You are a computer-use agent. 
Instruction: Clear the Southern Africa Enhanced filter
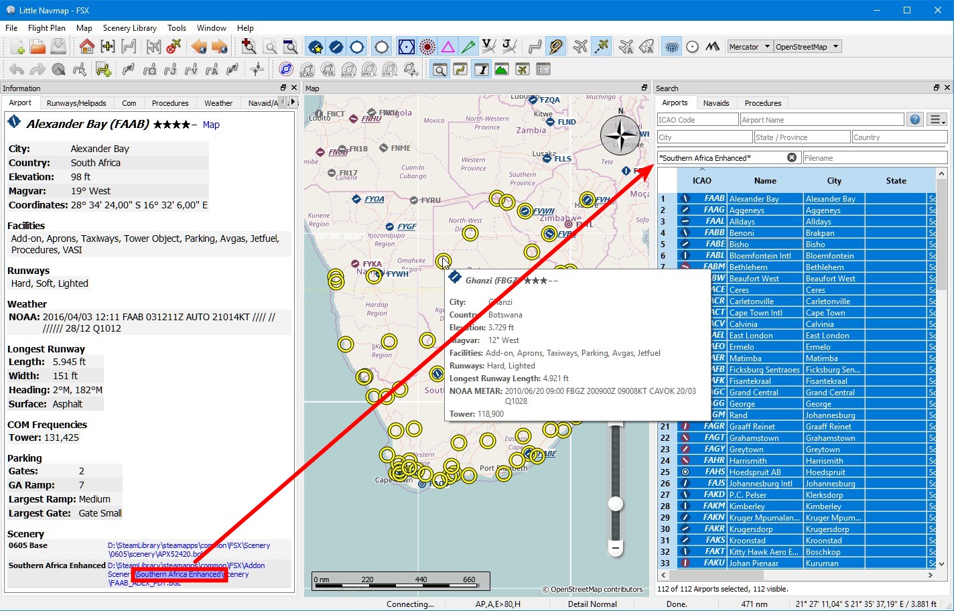(x=792, y=157)
